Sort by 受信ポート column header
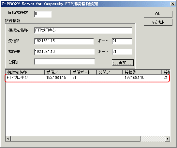Image resolution: width=177 pixels, height=148 pixels. [x=83, y=72]
